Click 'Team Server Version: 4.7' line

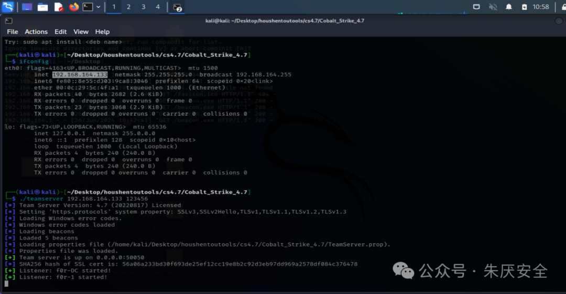93,206
